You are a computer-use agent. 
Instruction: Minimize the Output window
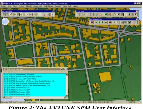coord(62,69)
